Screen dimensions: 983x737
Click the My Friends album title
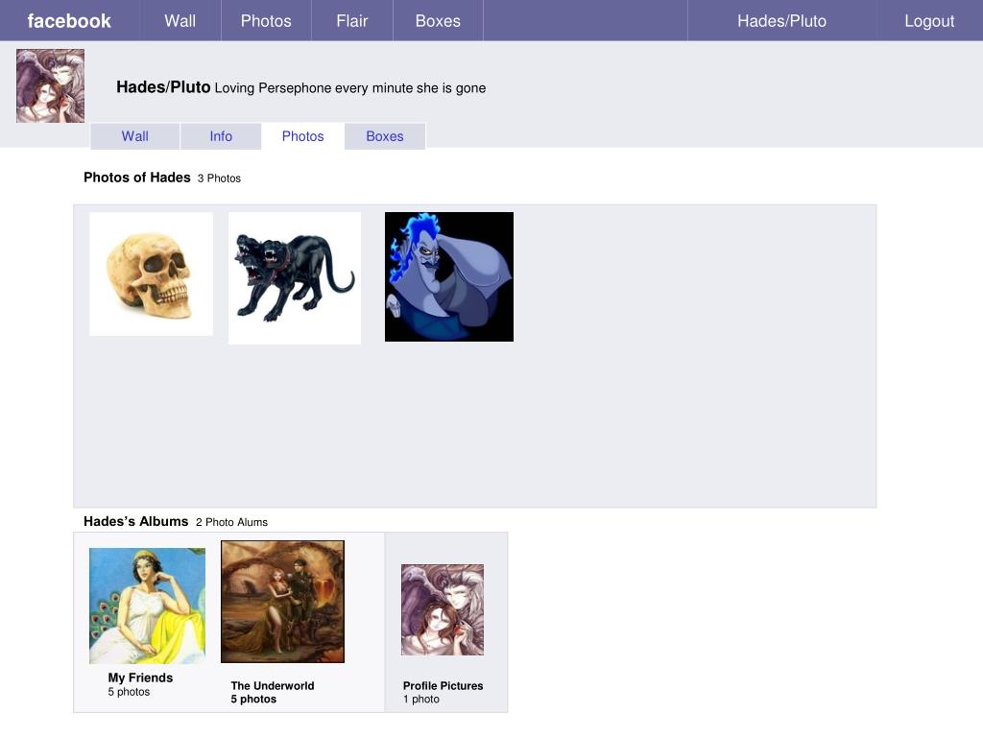140,678
